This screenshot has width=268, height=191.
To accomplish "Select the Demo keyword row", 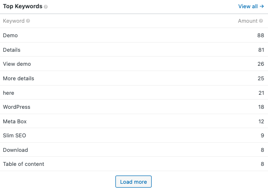I will [x=134, y=35].
